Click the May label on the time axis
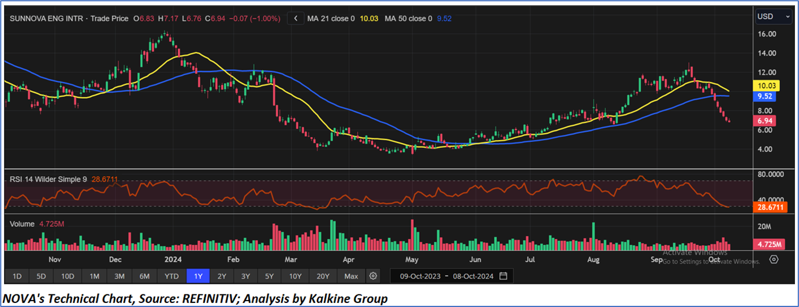The image size is (799, 307). [412, 260]
